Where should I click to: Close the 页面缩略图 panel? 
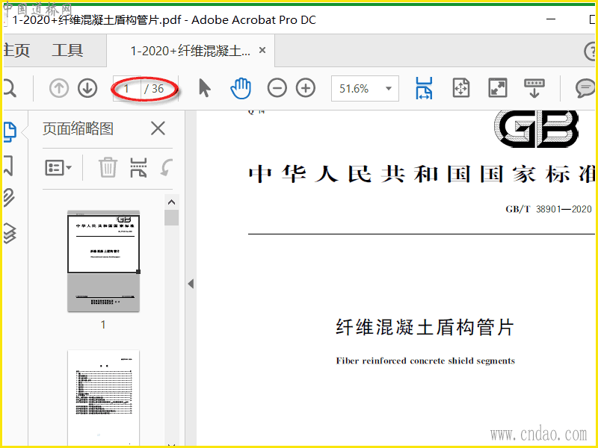click(158, 128)
